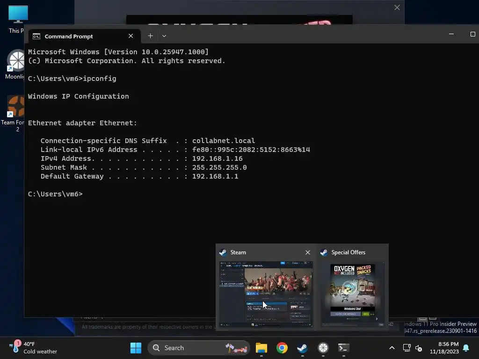Click the Link-local IPv6 address value
This screenshot has height=359, width=479.
pyautogui.click(x=251, y=150)
